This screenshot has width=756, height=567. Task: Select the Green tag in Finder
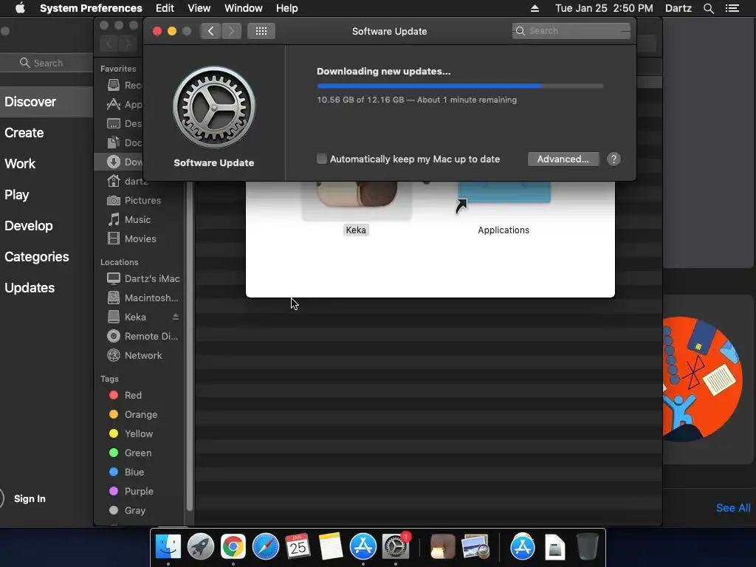pyautogui.click(x=140, y=453)
